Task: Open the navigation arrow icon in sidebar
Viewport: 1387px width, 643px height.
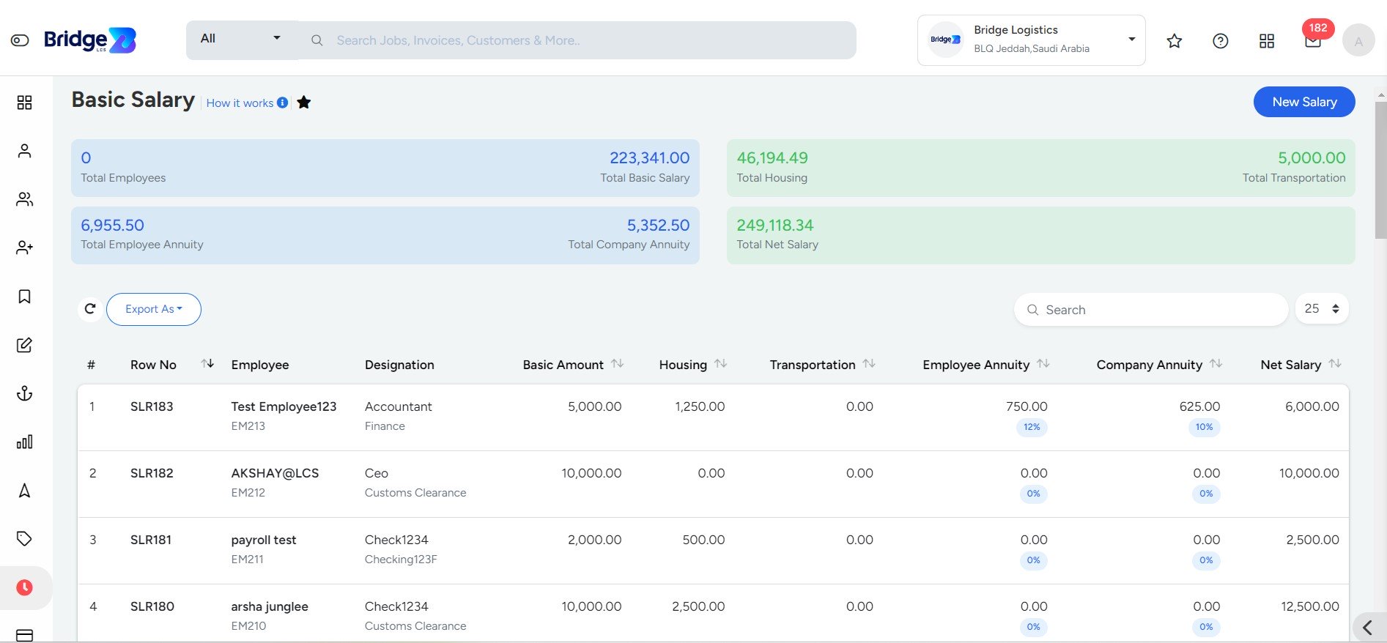Action: [24, 491]
